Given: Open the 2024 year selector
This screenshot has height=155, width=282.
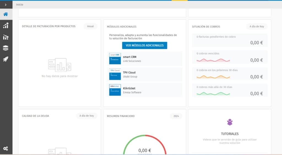Looking at the screenshot, I should 176,116.
